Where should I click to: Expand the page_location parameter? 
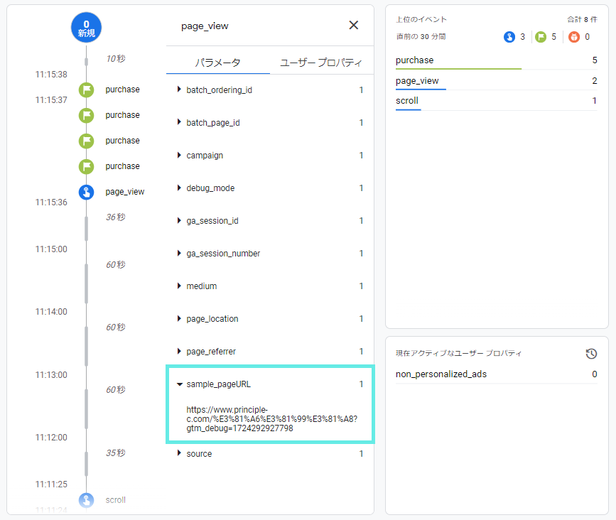coord(212,319)
